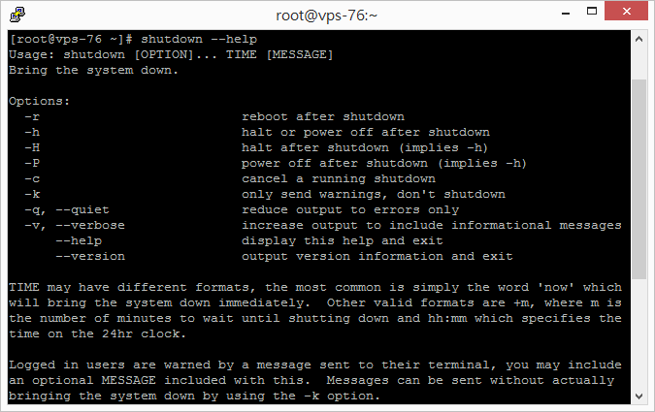Click the "--verbose" option text
This screenshot has height=412, width=655.
click(x=90, y=226)
